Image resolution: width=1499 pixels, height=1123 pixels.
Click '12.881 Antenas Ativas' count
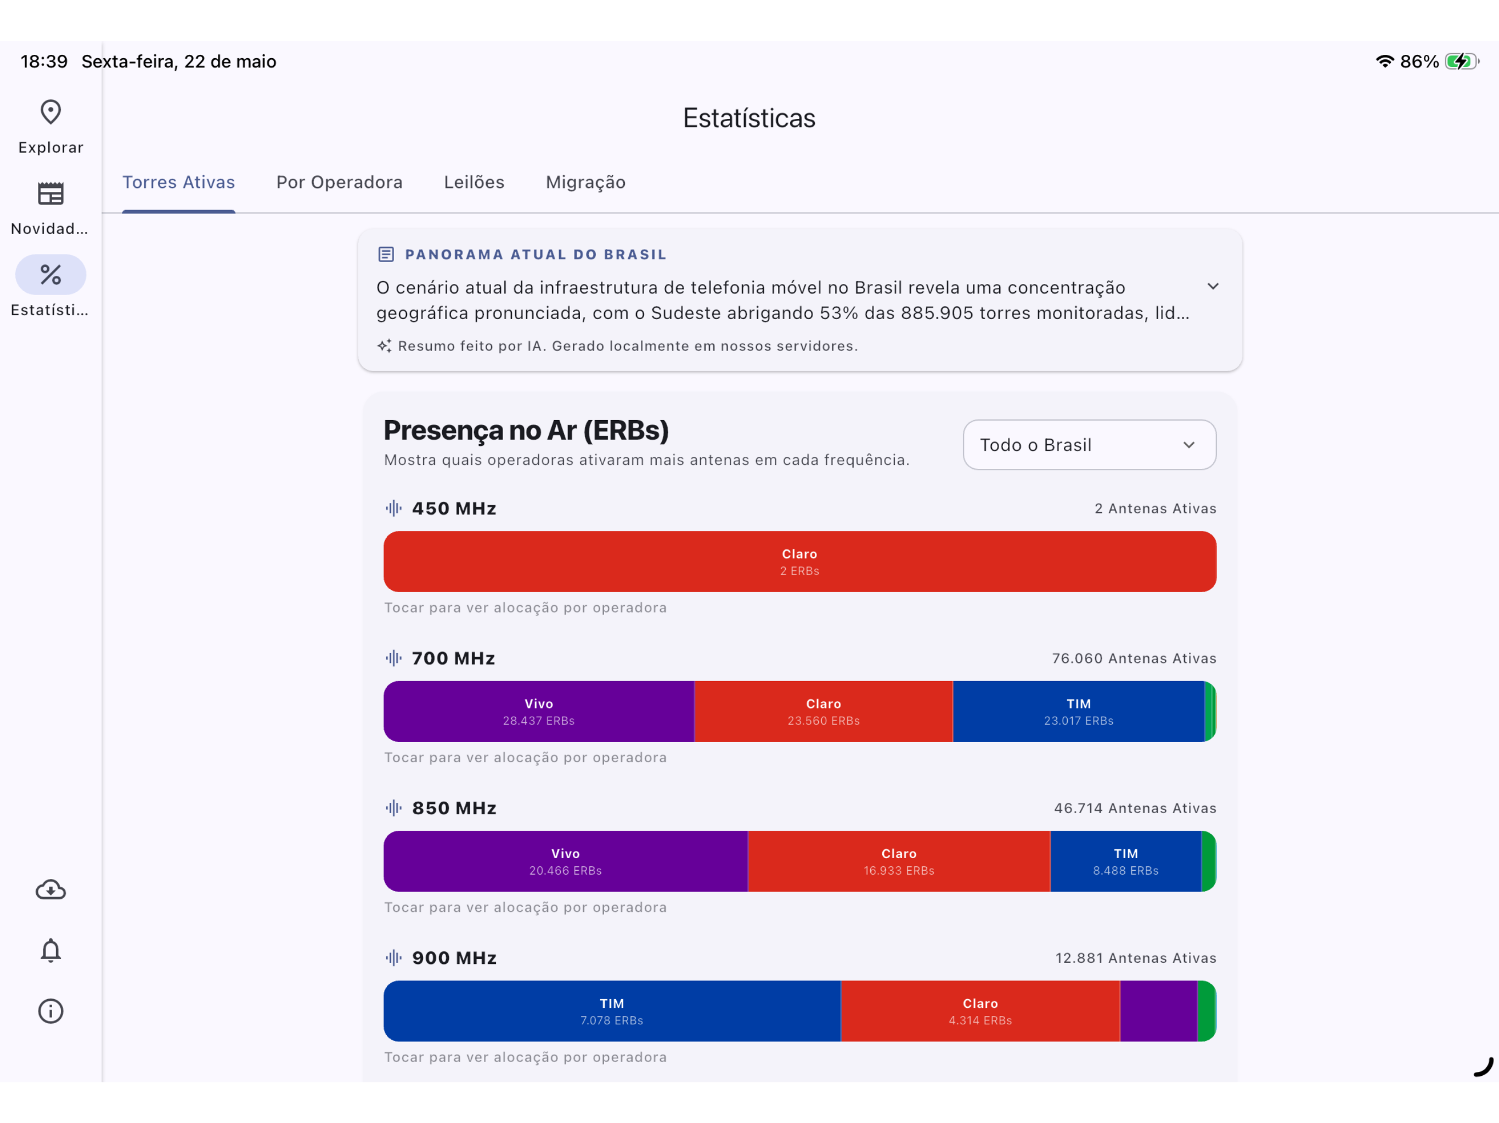[x=1136, y=958]
